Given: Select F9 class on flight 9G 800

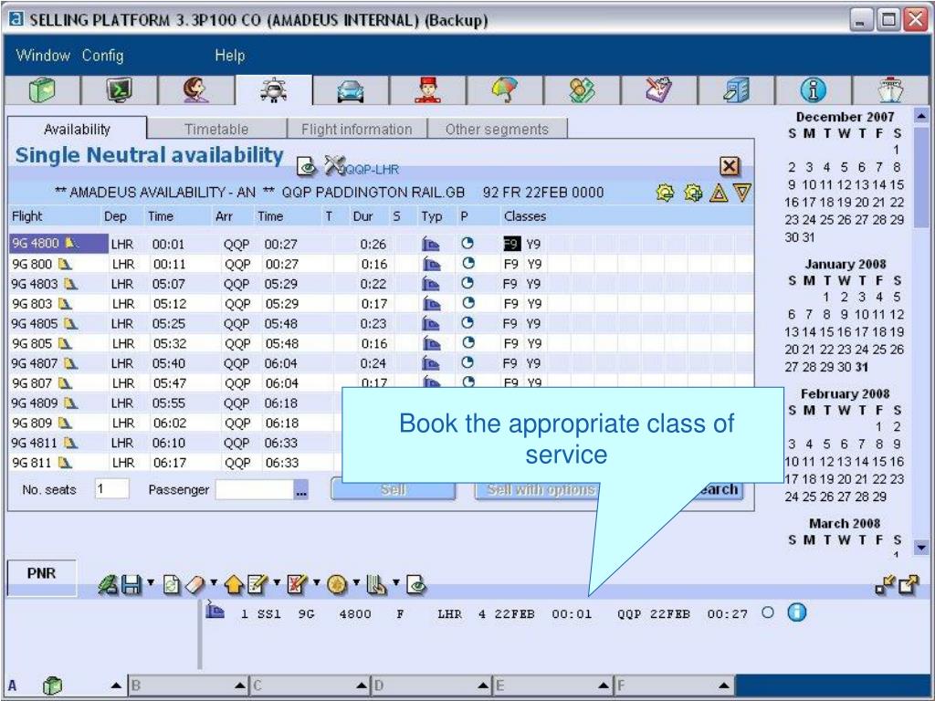Looking at the screenshot, I should pos(510,264).
